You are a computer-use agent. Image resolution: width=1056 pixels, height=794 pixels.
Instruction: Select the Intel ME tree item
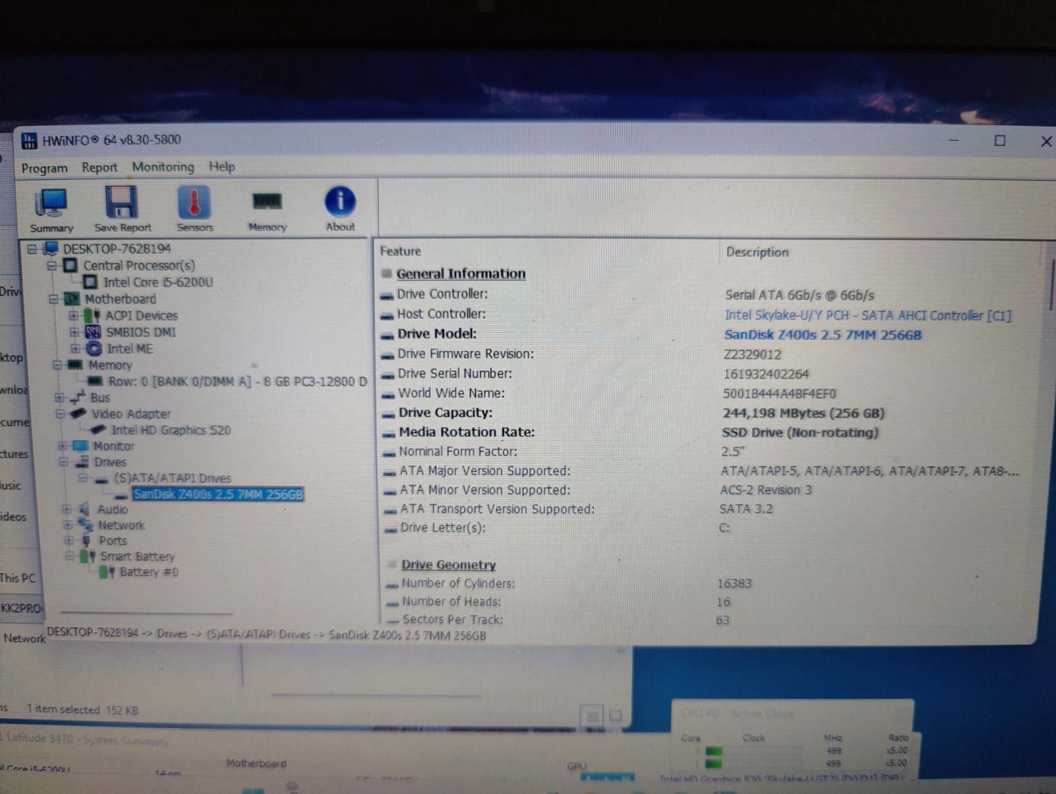click(129, 348)
